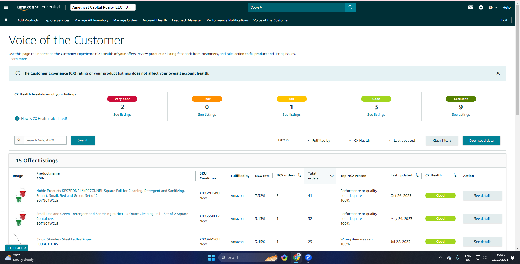The height and width of the screenshot is (264, 520).
Task: Open Feedback Manager
Action: (x=187, y=20)
